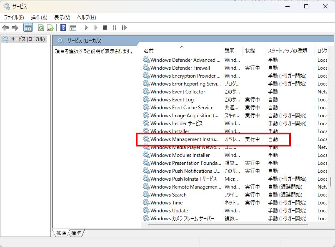
Task: Click the gear icon beside Windows Event Collector
Action: pyautogui.click(x=146, y=91)
